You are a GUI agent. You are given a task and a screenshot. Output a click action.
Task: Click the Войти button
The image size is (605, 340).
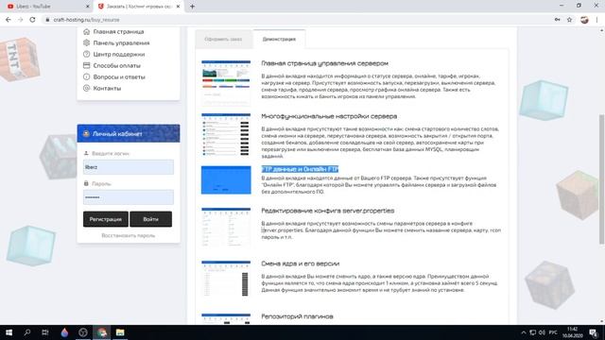pos(151,219)
